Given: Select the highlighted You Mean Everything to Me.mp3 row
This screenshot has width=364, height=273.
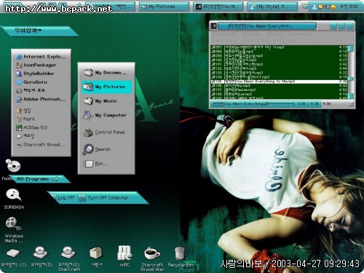Looking at the screenshot, I should (x=280, y=82).
